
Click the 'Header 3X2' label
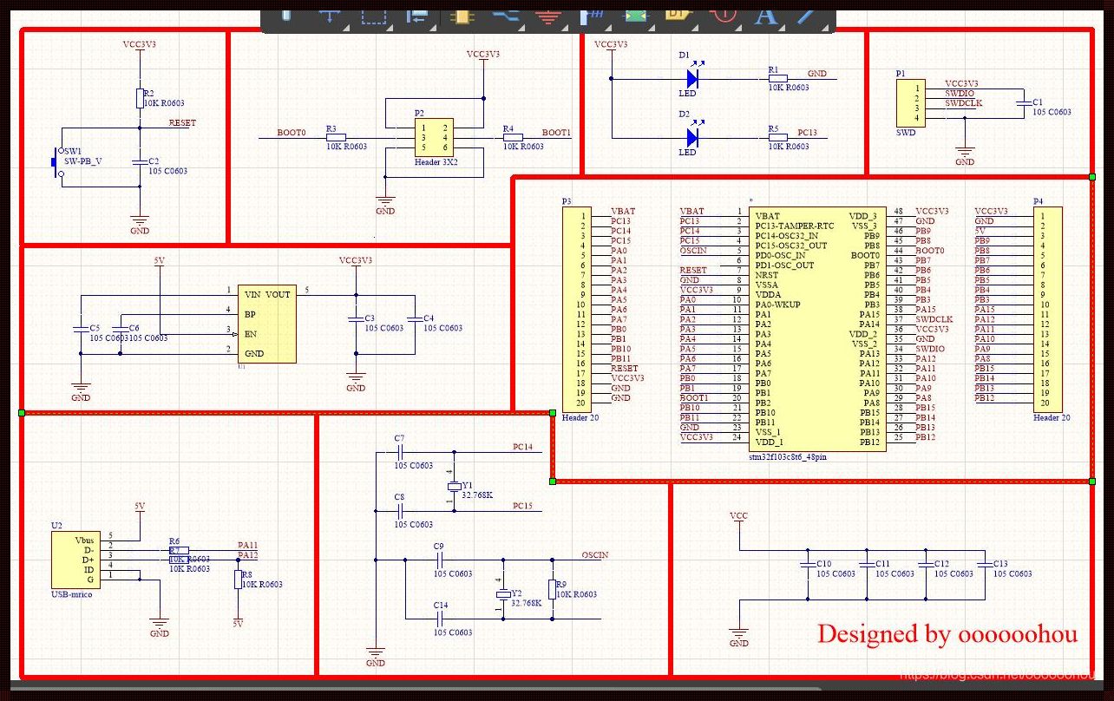[436, 162]
